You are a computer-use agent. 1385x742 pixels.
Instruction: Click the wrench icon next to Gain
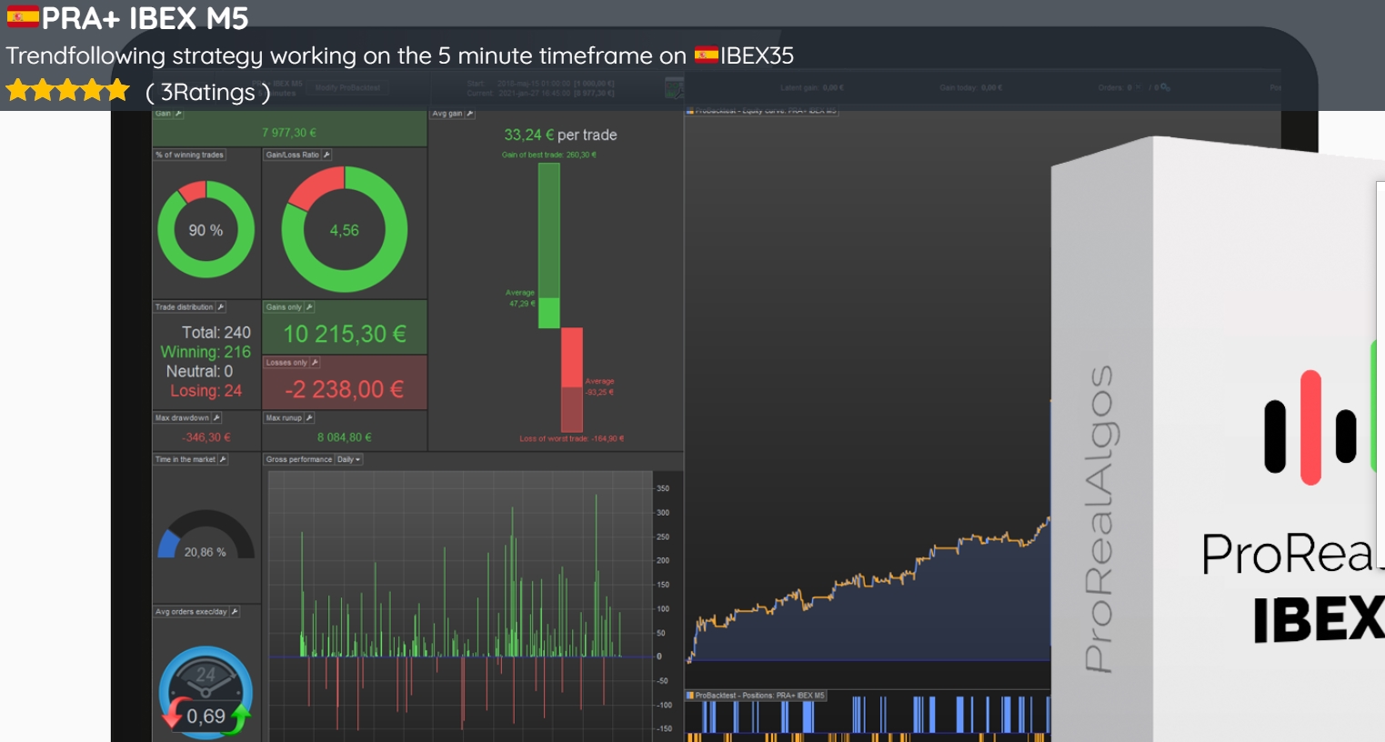[x=178, y=114]
